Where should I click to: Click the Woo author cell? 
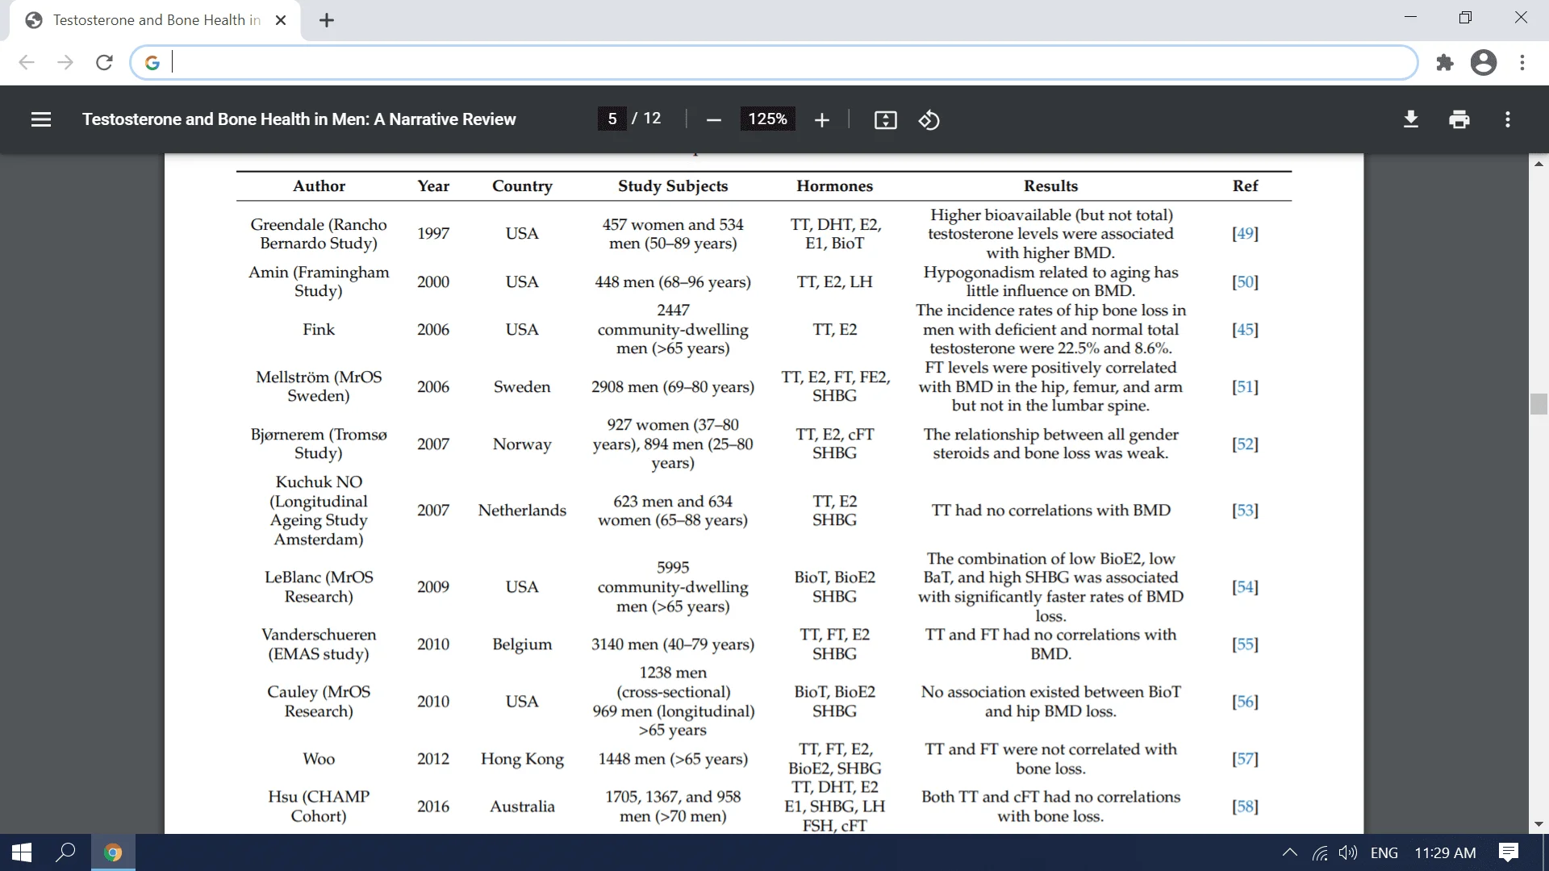(x=319, y=758)
